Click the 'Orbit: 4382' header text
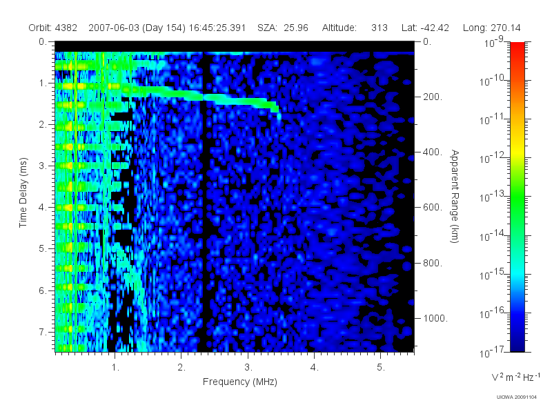The height and width of the screenshot is (414, 552). [53, 28]
